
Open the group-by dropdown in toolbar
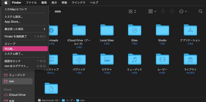[x=152, y=11]
